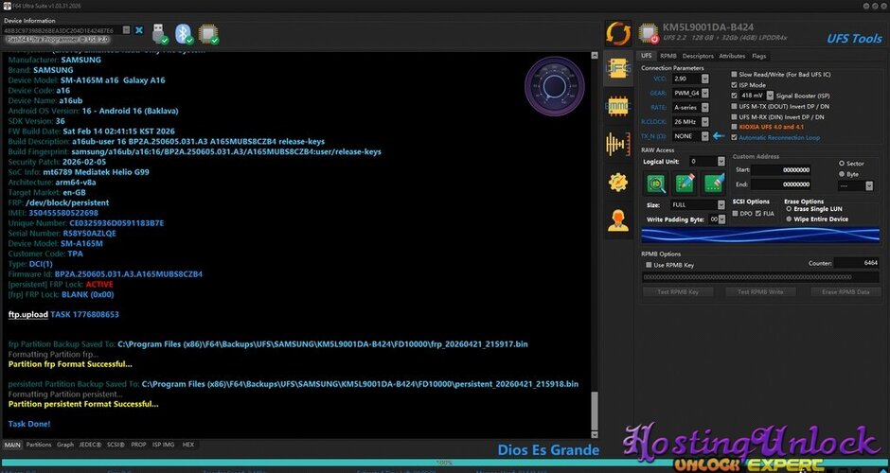Switch to the RPMB tab
Image resolution: width=890 pixels, height=473 pixels.
[x=667, y=56]
